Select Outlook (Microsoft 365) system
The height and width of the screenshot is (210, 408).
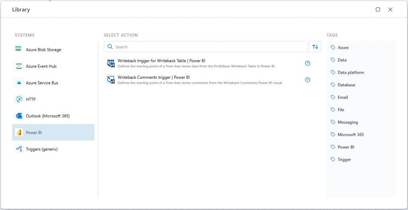[53, 116]
